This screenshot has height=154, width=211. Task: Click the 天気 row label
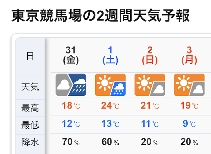point(30,87)
